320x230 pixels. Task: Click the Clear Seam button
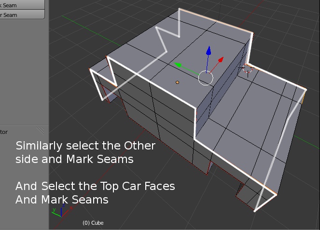22,14
